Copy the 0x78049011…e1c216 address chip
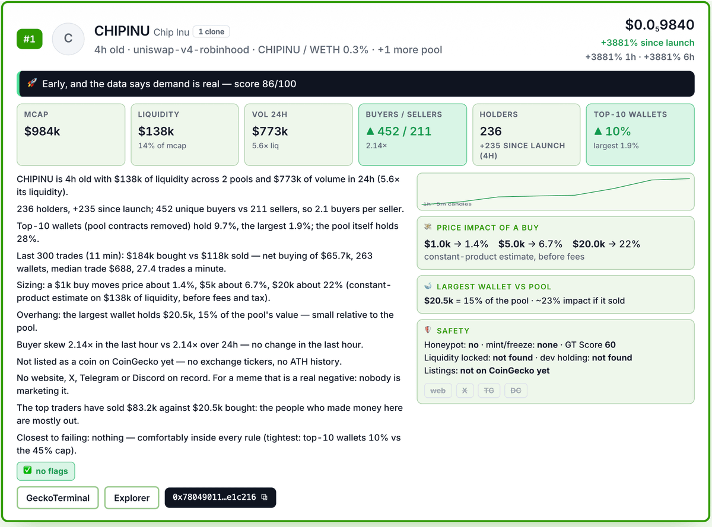 (220, 497)
